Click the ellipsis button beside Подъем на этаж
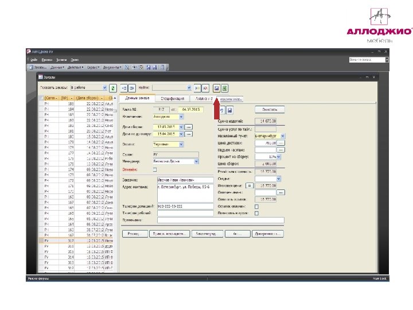The image size is (413, 310). click(280, 150)
